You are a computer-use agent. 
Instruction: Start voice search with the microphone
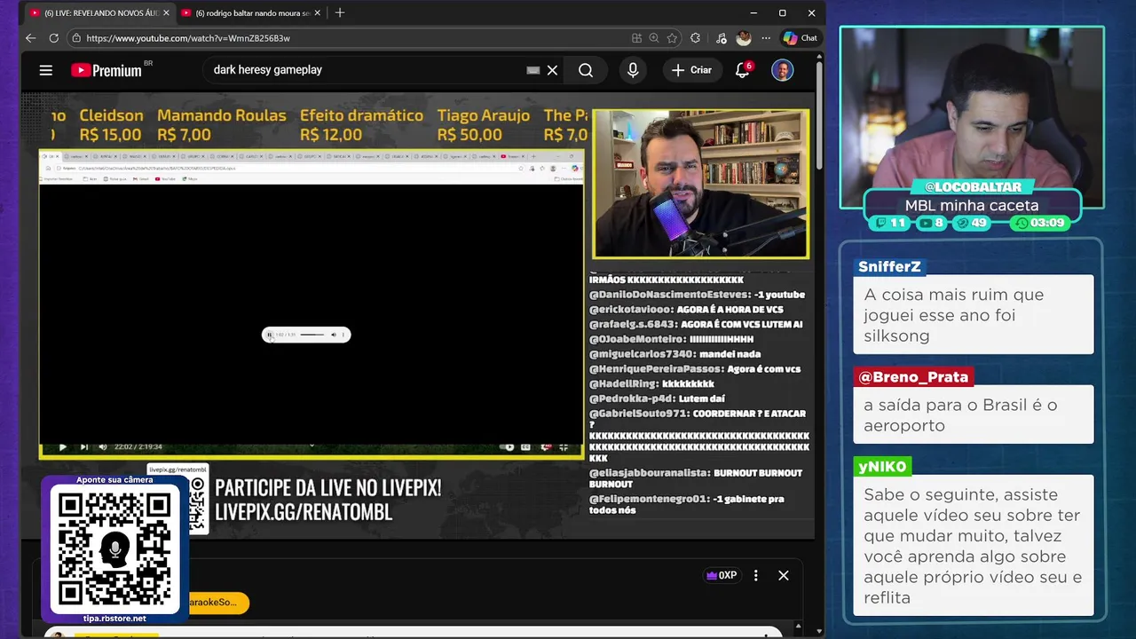633,70
